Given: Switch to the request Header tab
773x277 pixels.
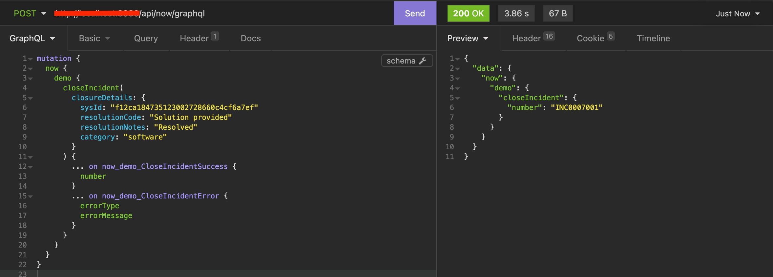Looking at the screenshot, I should pos(199,38).
